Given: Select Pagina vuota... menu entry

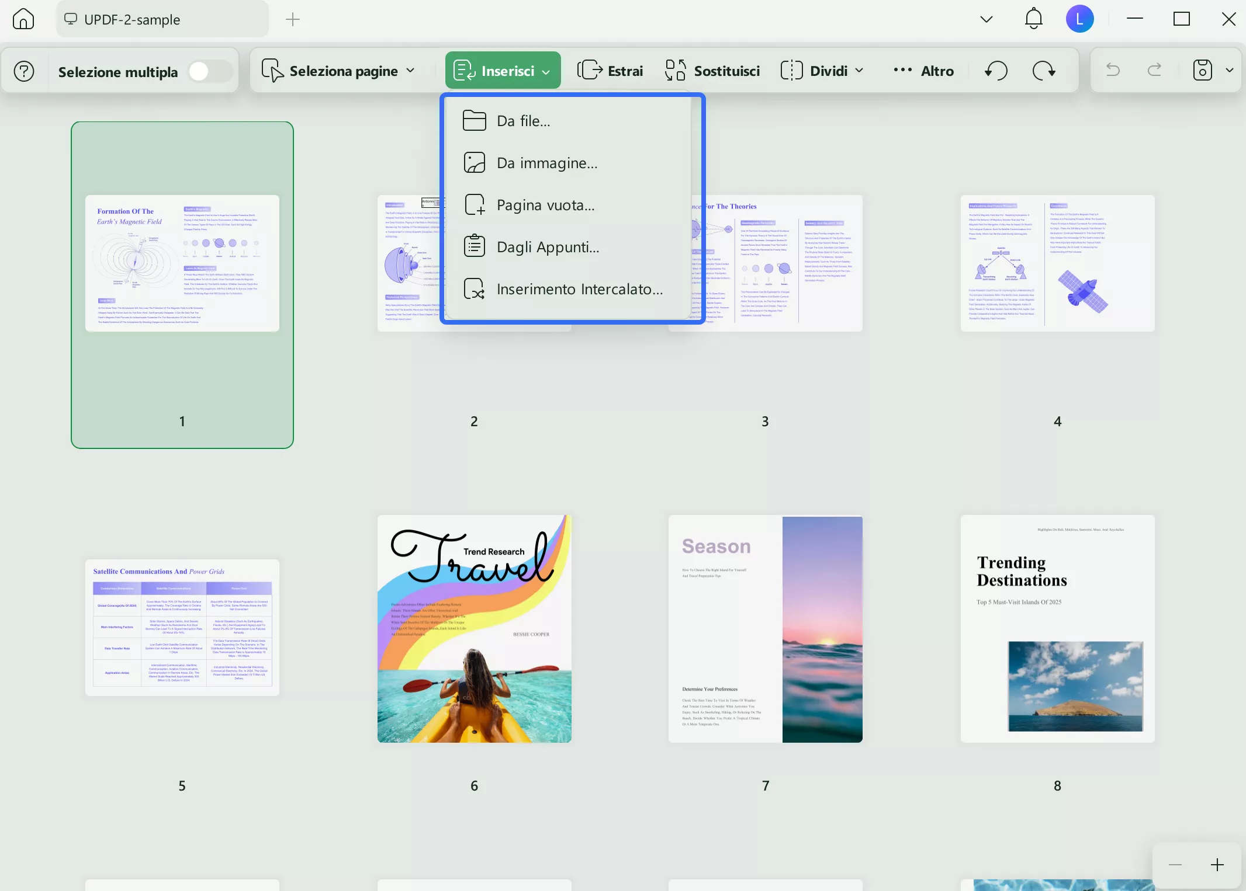Looking at the screenshot, I should 545,205.
